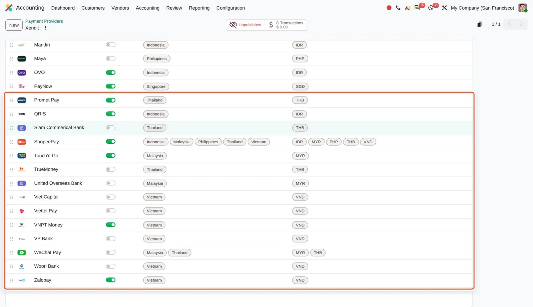Click the VND tag in ShopeePay row
Image resolution: width=533 pixels, height=307 pixels.
pos(368,142)
